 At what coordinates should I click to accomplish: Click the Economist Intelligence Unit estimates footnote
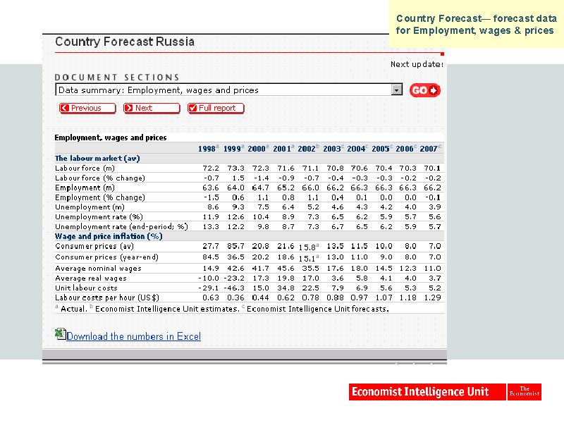pos(167,309)
